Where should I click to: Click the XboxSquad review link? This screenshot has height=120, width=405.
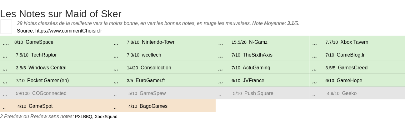pyautogui.click(x=106, y=117)
